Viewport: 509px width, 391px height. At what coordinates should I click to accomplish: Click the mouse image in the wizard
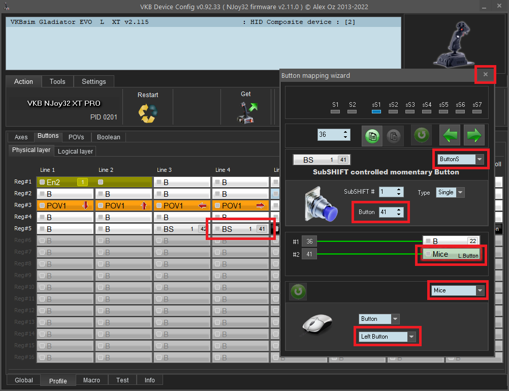click(317, 324)
